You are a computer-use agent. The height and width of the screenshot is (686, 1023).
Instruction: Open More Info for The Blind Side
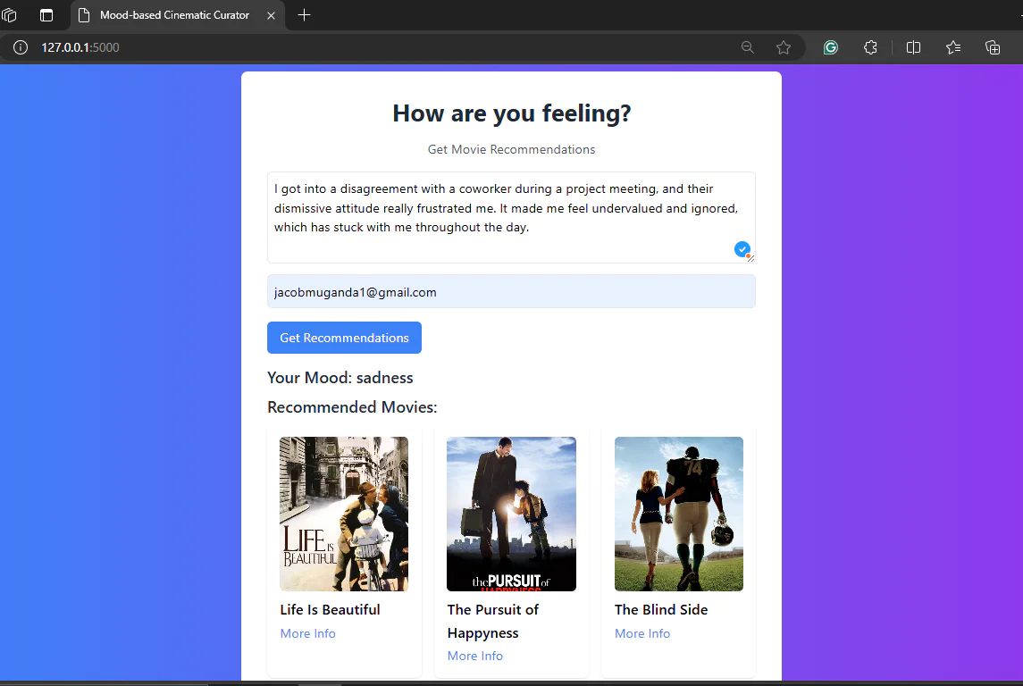pos(642,633)
